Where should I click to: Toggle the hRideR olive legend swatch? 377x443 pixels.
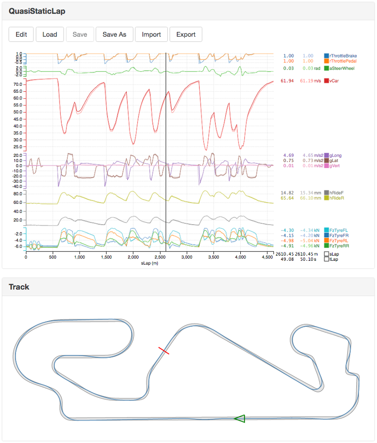[327, 198]
